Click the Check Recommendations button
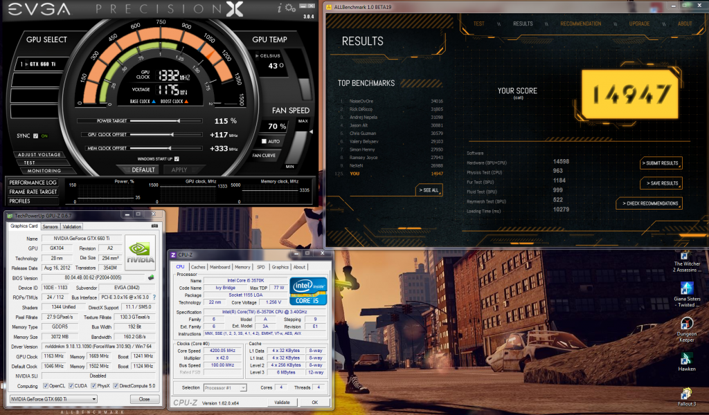 [x=649, y=203]
